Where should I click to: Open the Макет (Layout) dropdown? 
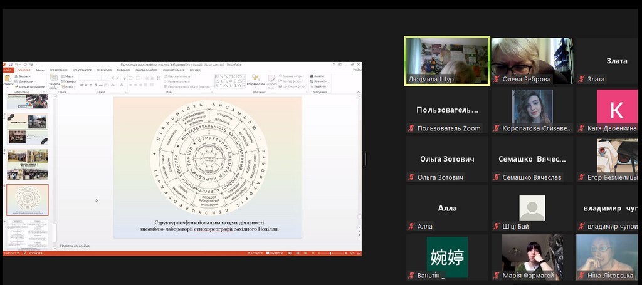[68, 76]
